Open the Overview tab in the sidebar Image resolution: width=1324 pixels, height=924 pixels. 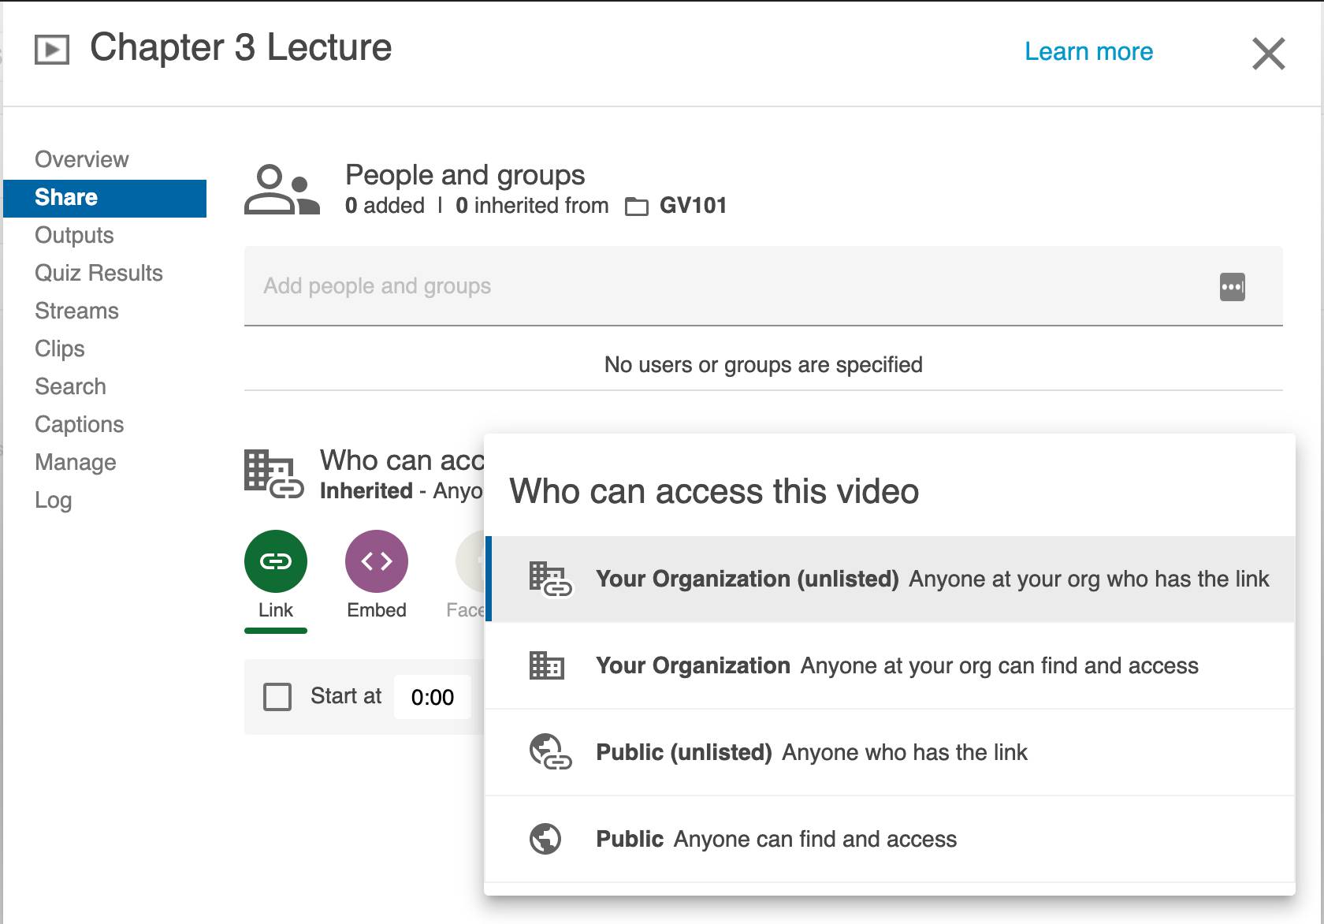(x=82, y=159)
